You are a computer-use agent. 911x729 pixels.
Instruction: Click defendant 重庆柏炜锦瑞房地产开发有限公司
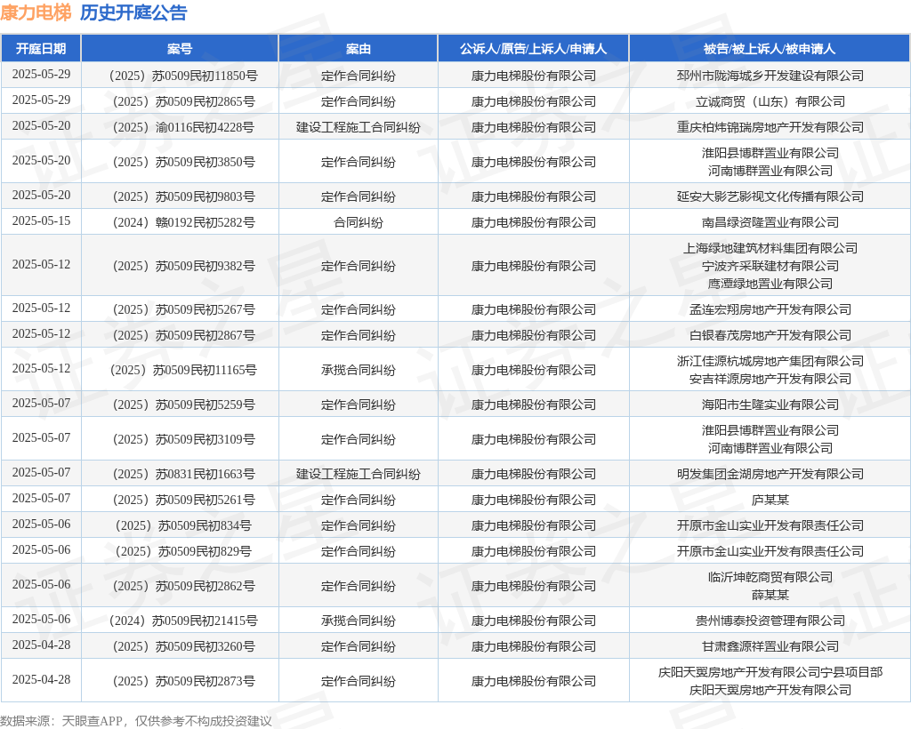(x=770, y=127)
